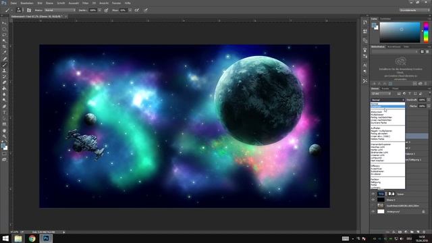Open the Fluss value arrow in options bar
Image resolution: width=432 pixels, height=243 pixels.
(x=130, y=10)
